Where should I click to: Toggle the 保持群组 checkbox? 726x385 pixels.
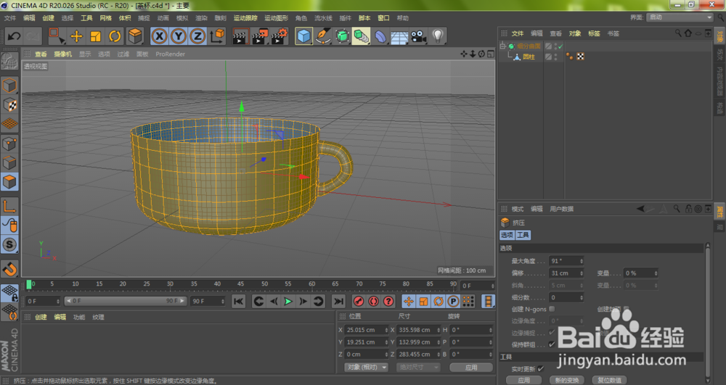[552, 344]
